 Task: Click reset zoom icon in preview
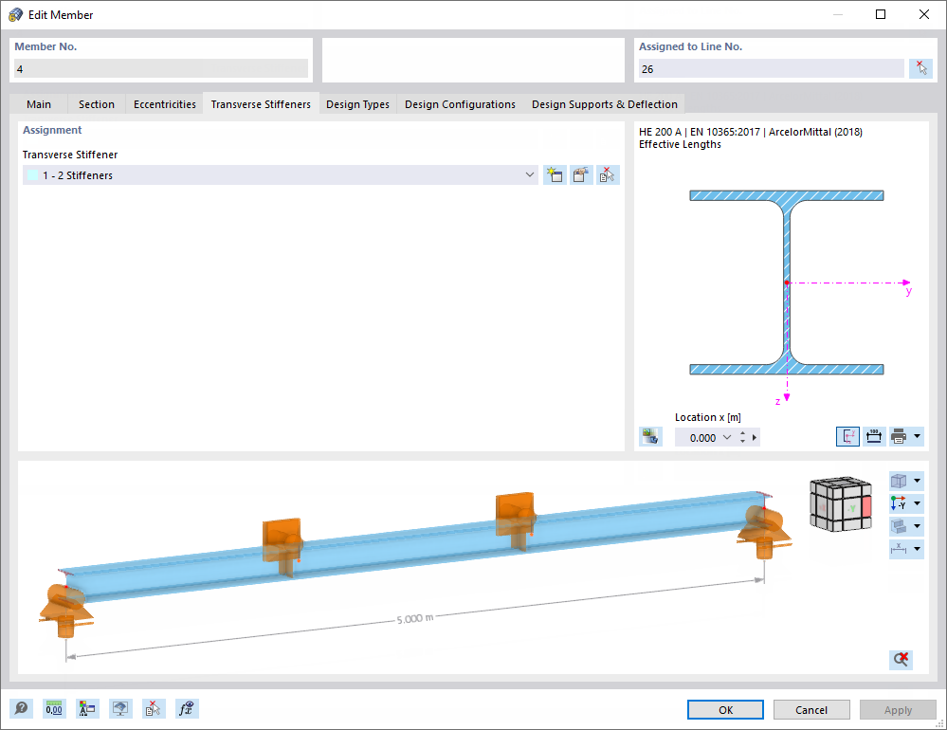901,659
